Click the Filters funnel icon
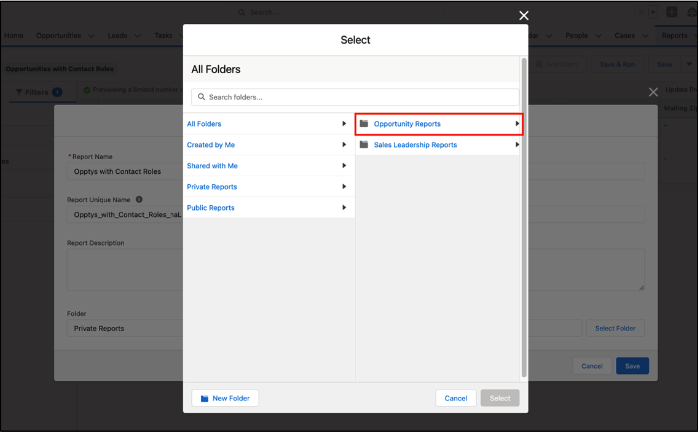This screenshot has width=700, height=433. (x=19, y=92)
